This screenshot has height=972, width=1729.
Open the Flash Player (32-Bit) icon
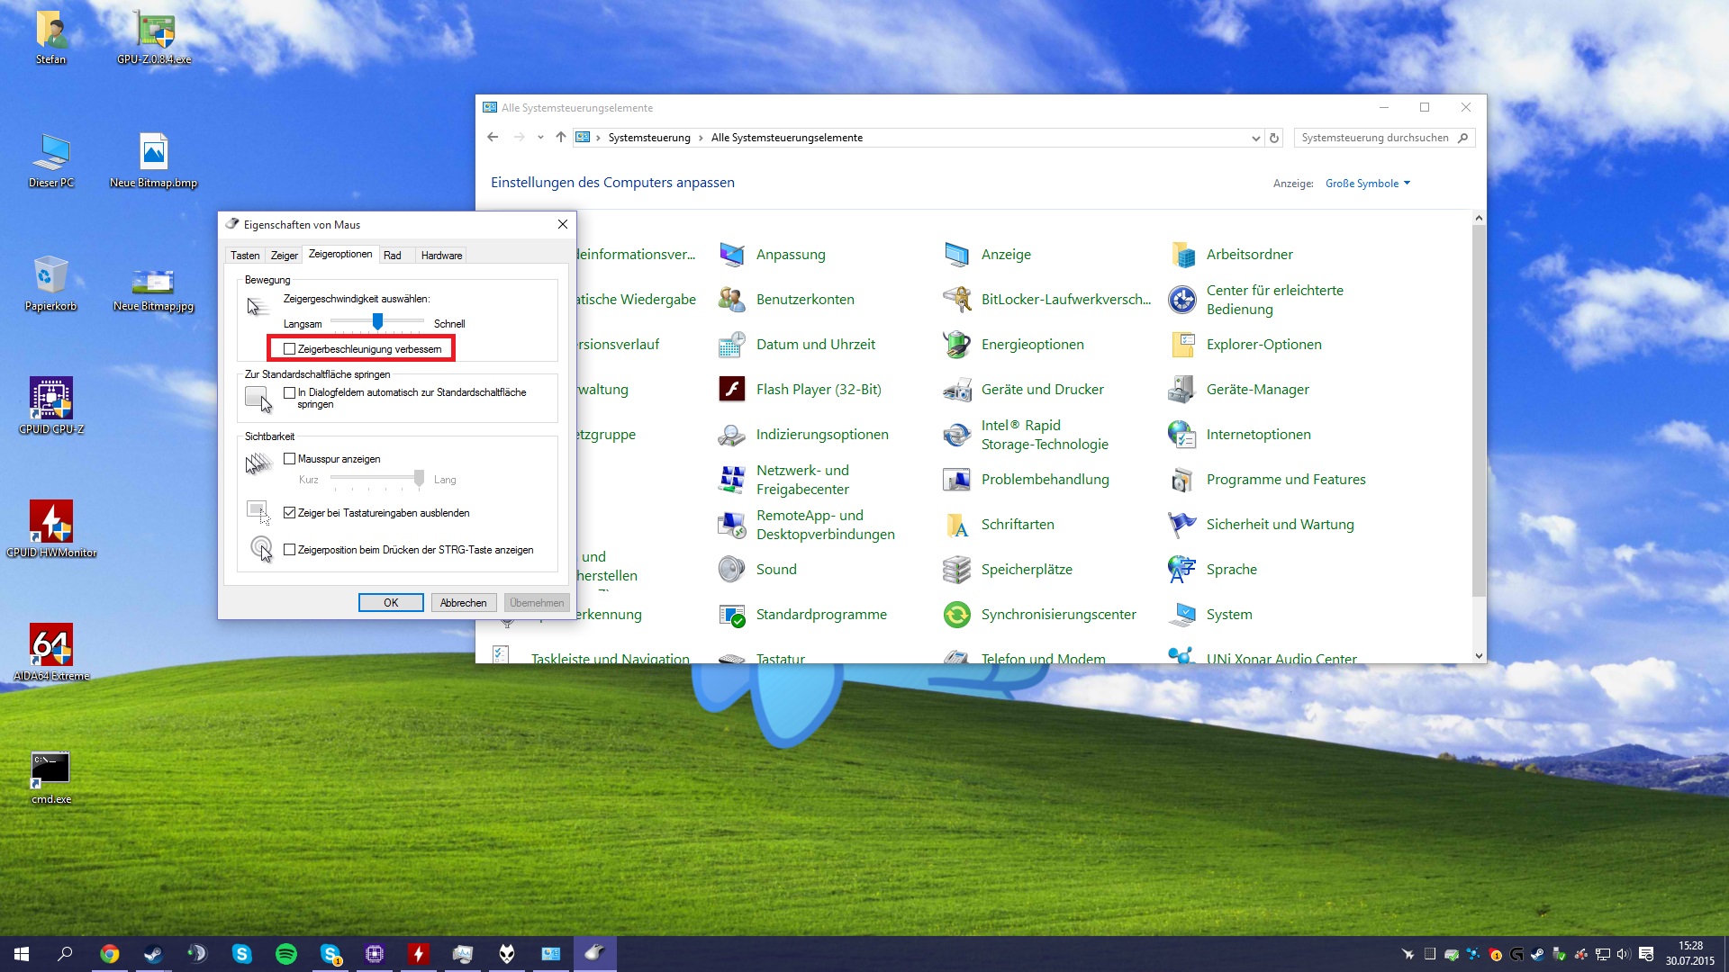(731, 390)
